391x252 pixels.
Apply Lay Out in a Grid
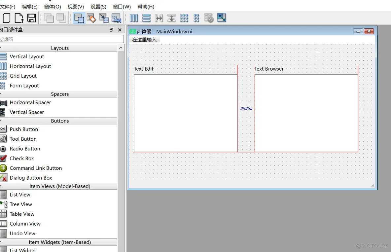(x=184, y=18)
